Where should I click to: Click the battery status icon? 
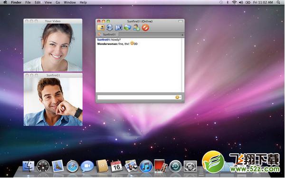click(248, 2)
